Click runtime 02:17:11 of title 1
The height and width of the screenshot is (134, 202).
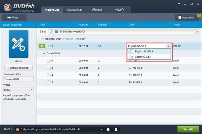pos(83,46)
